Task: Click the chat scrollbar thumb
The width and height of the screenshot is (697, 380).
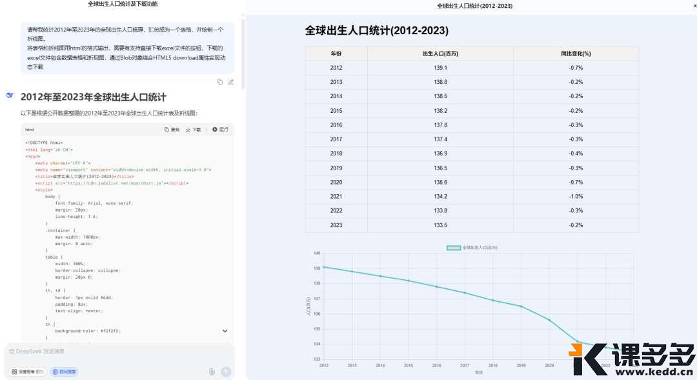Action: [243, 54]
